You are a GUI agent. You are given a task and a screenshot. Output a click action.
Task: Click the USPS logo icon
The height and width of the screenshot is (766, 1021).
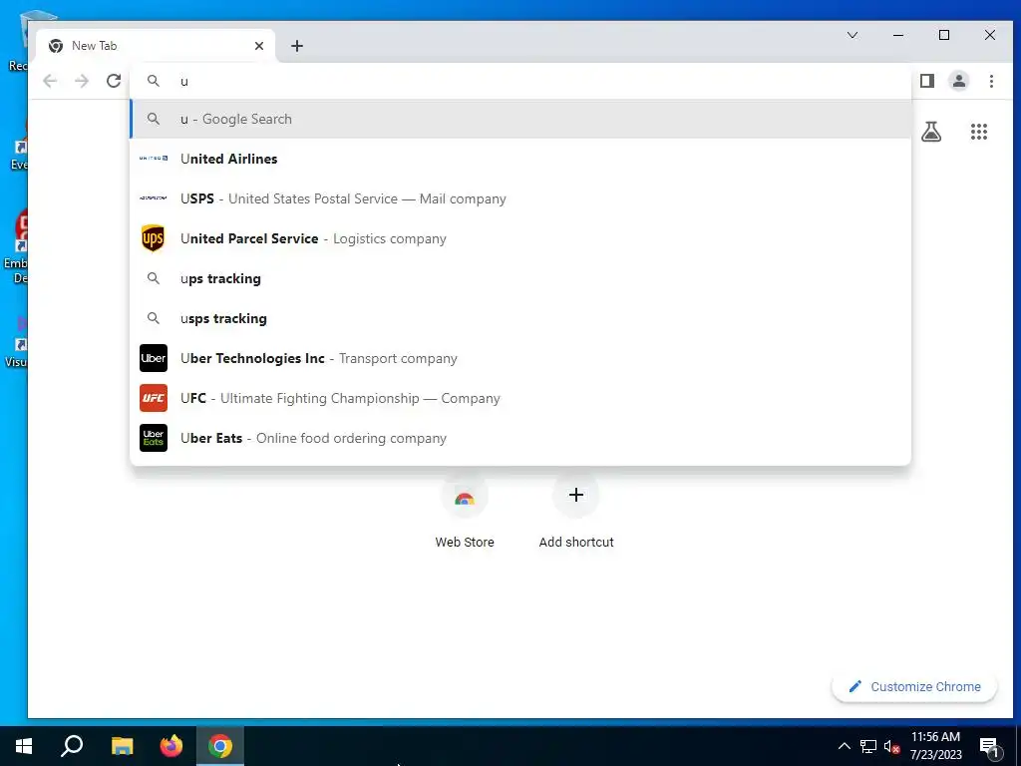pos(154,198)
